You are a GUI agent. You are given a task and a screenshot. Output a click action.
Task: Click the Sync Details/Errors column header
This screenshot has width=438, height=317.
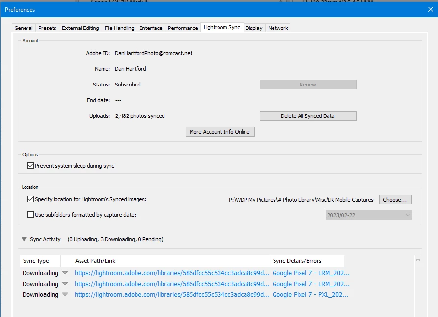[x=307, y=261]
